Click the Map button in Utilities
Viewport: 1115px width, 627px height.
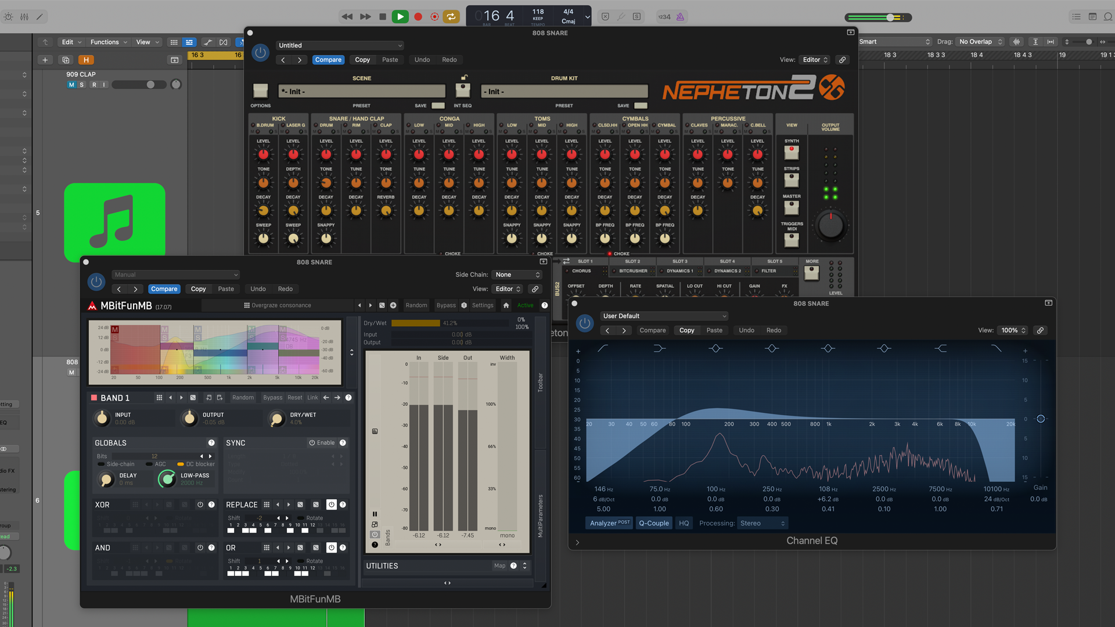[499, 566]
